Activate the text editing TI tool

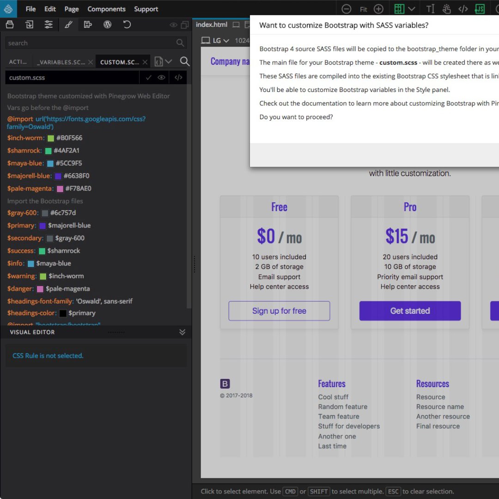(430, 9)
